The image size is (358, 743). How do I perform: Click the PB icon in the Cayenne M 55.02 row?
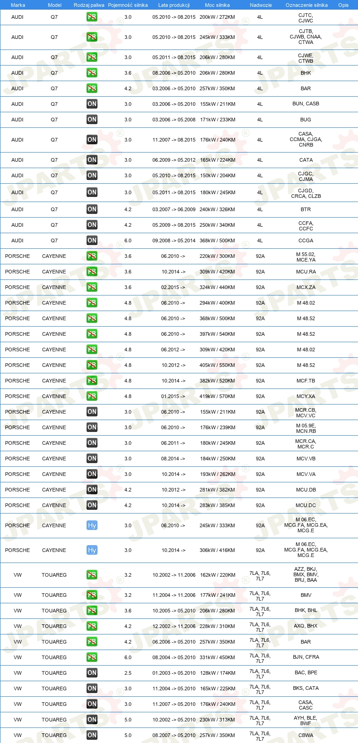(92, 256)
